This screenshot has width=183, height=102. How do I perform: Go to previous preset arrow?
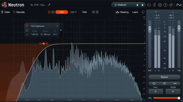pos(137,5)
